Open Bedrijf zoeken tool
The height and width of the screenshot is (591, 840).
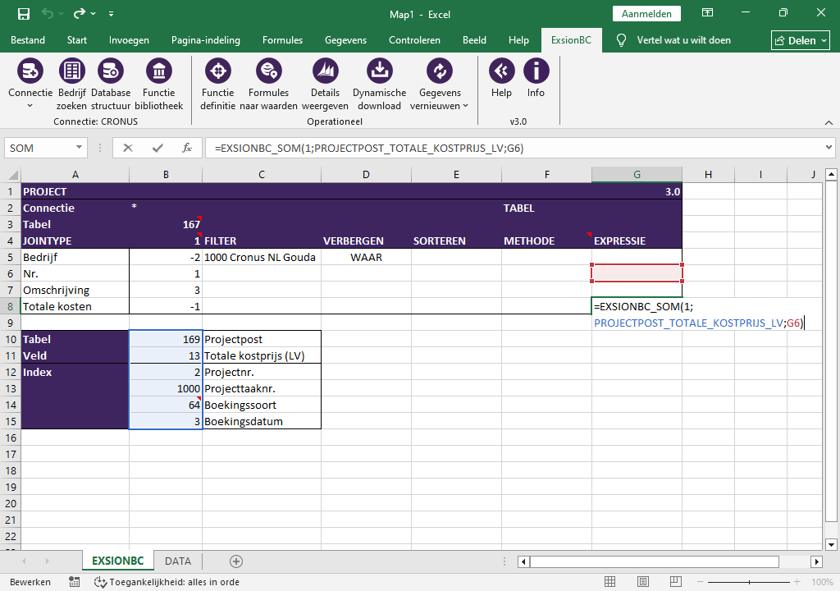click(72, 71)
